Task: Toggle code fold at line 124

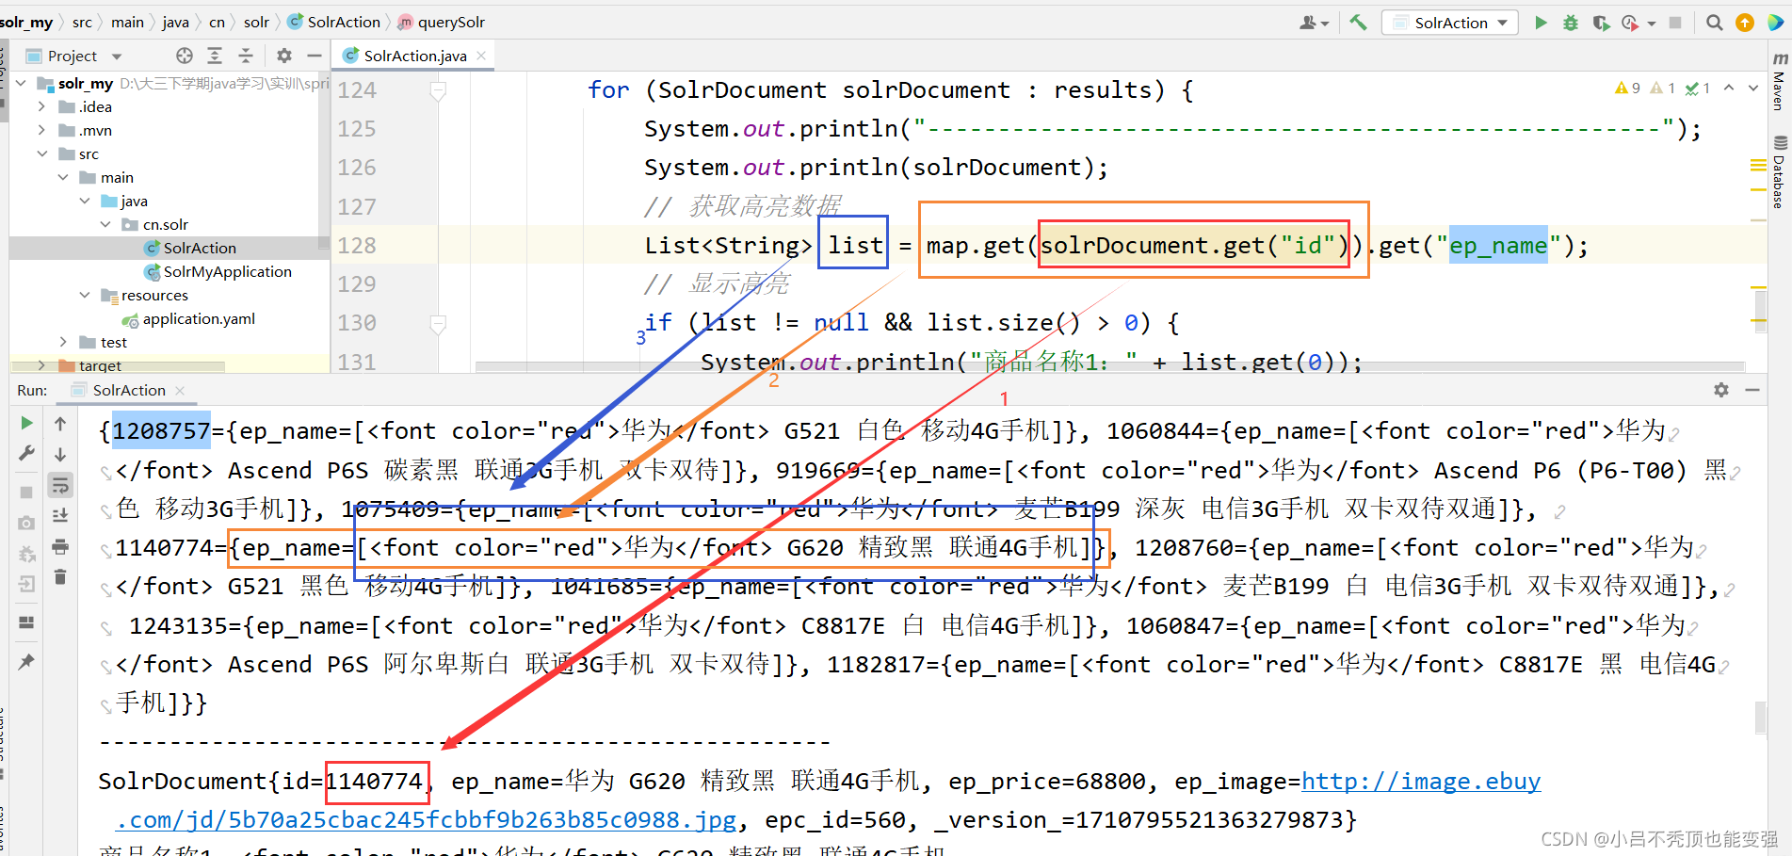Action: pyautogui.click(x=438, y=90)
